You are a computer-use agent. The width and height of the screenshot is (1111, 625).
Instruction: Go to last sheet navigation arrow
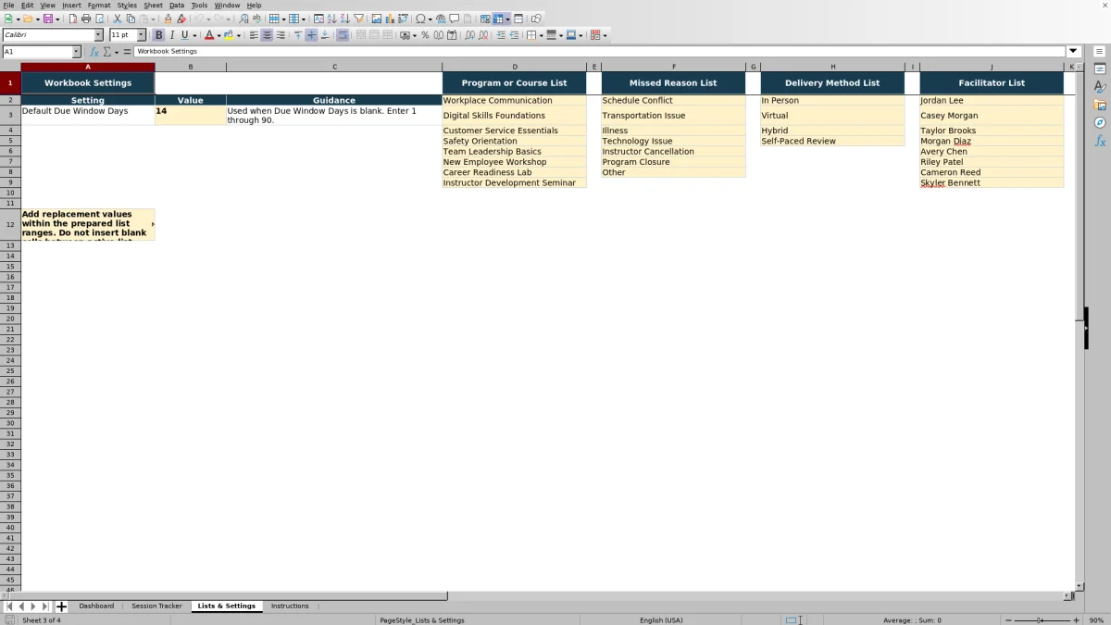click(x=44, y=606)
